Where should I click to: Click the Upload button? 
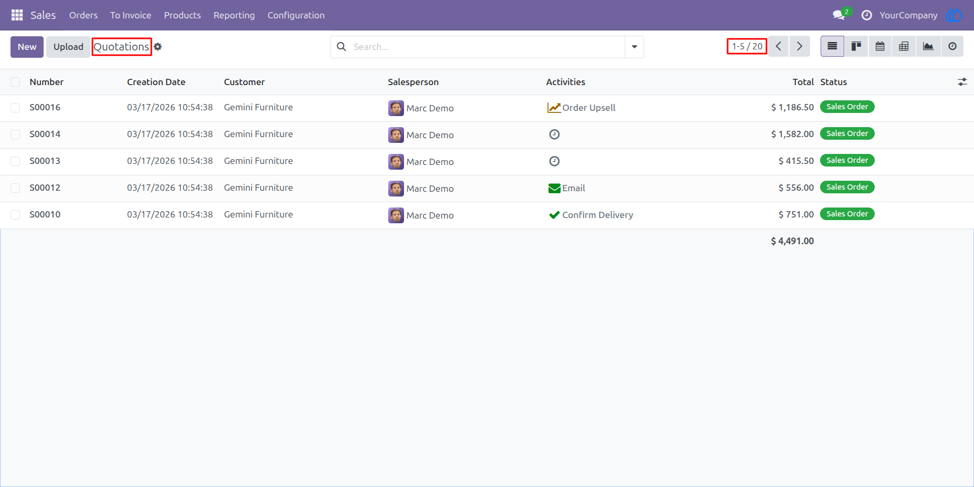tap(68, 47)
